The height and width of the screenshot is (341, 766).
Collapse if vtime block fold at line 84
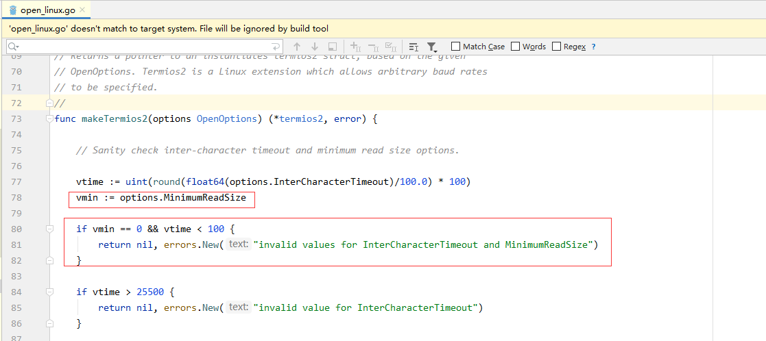point(49,292)
